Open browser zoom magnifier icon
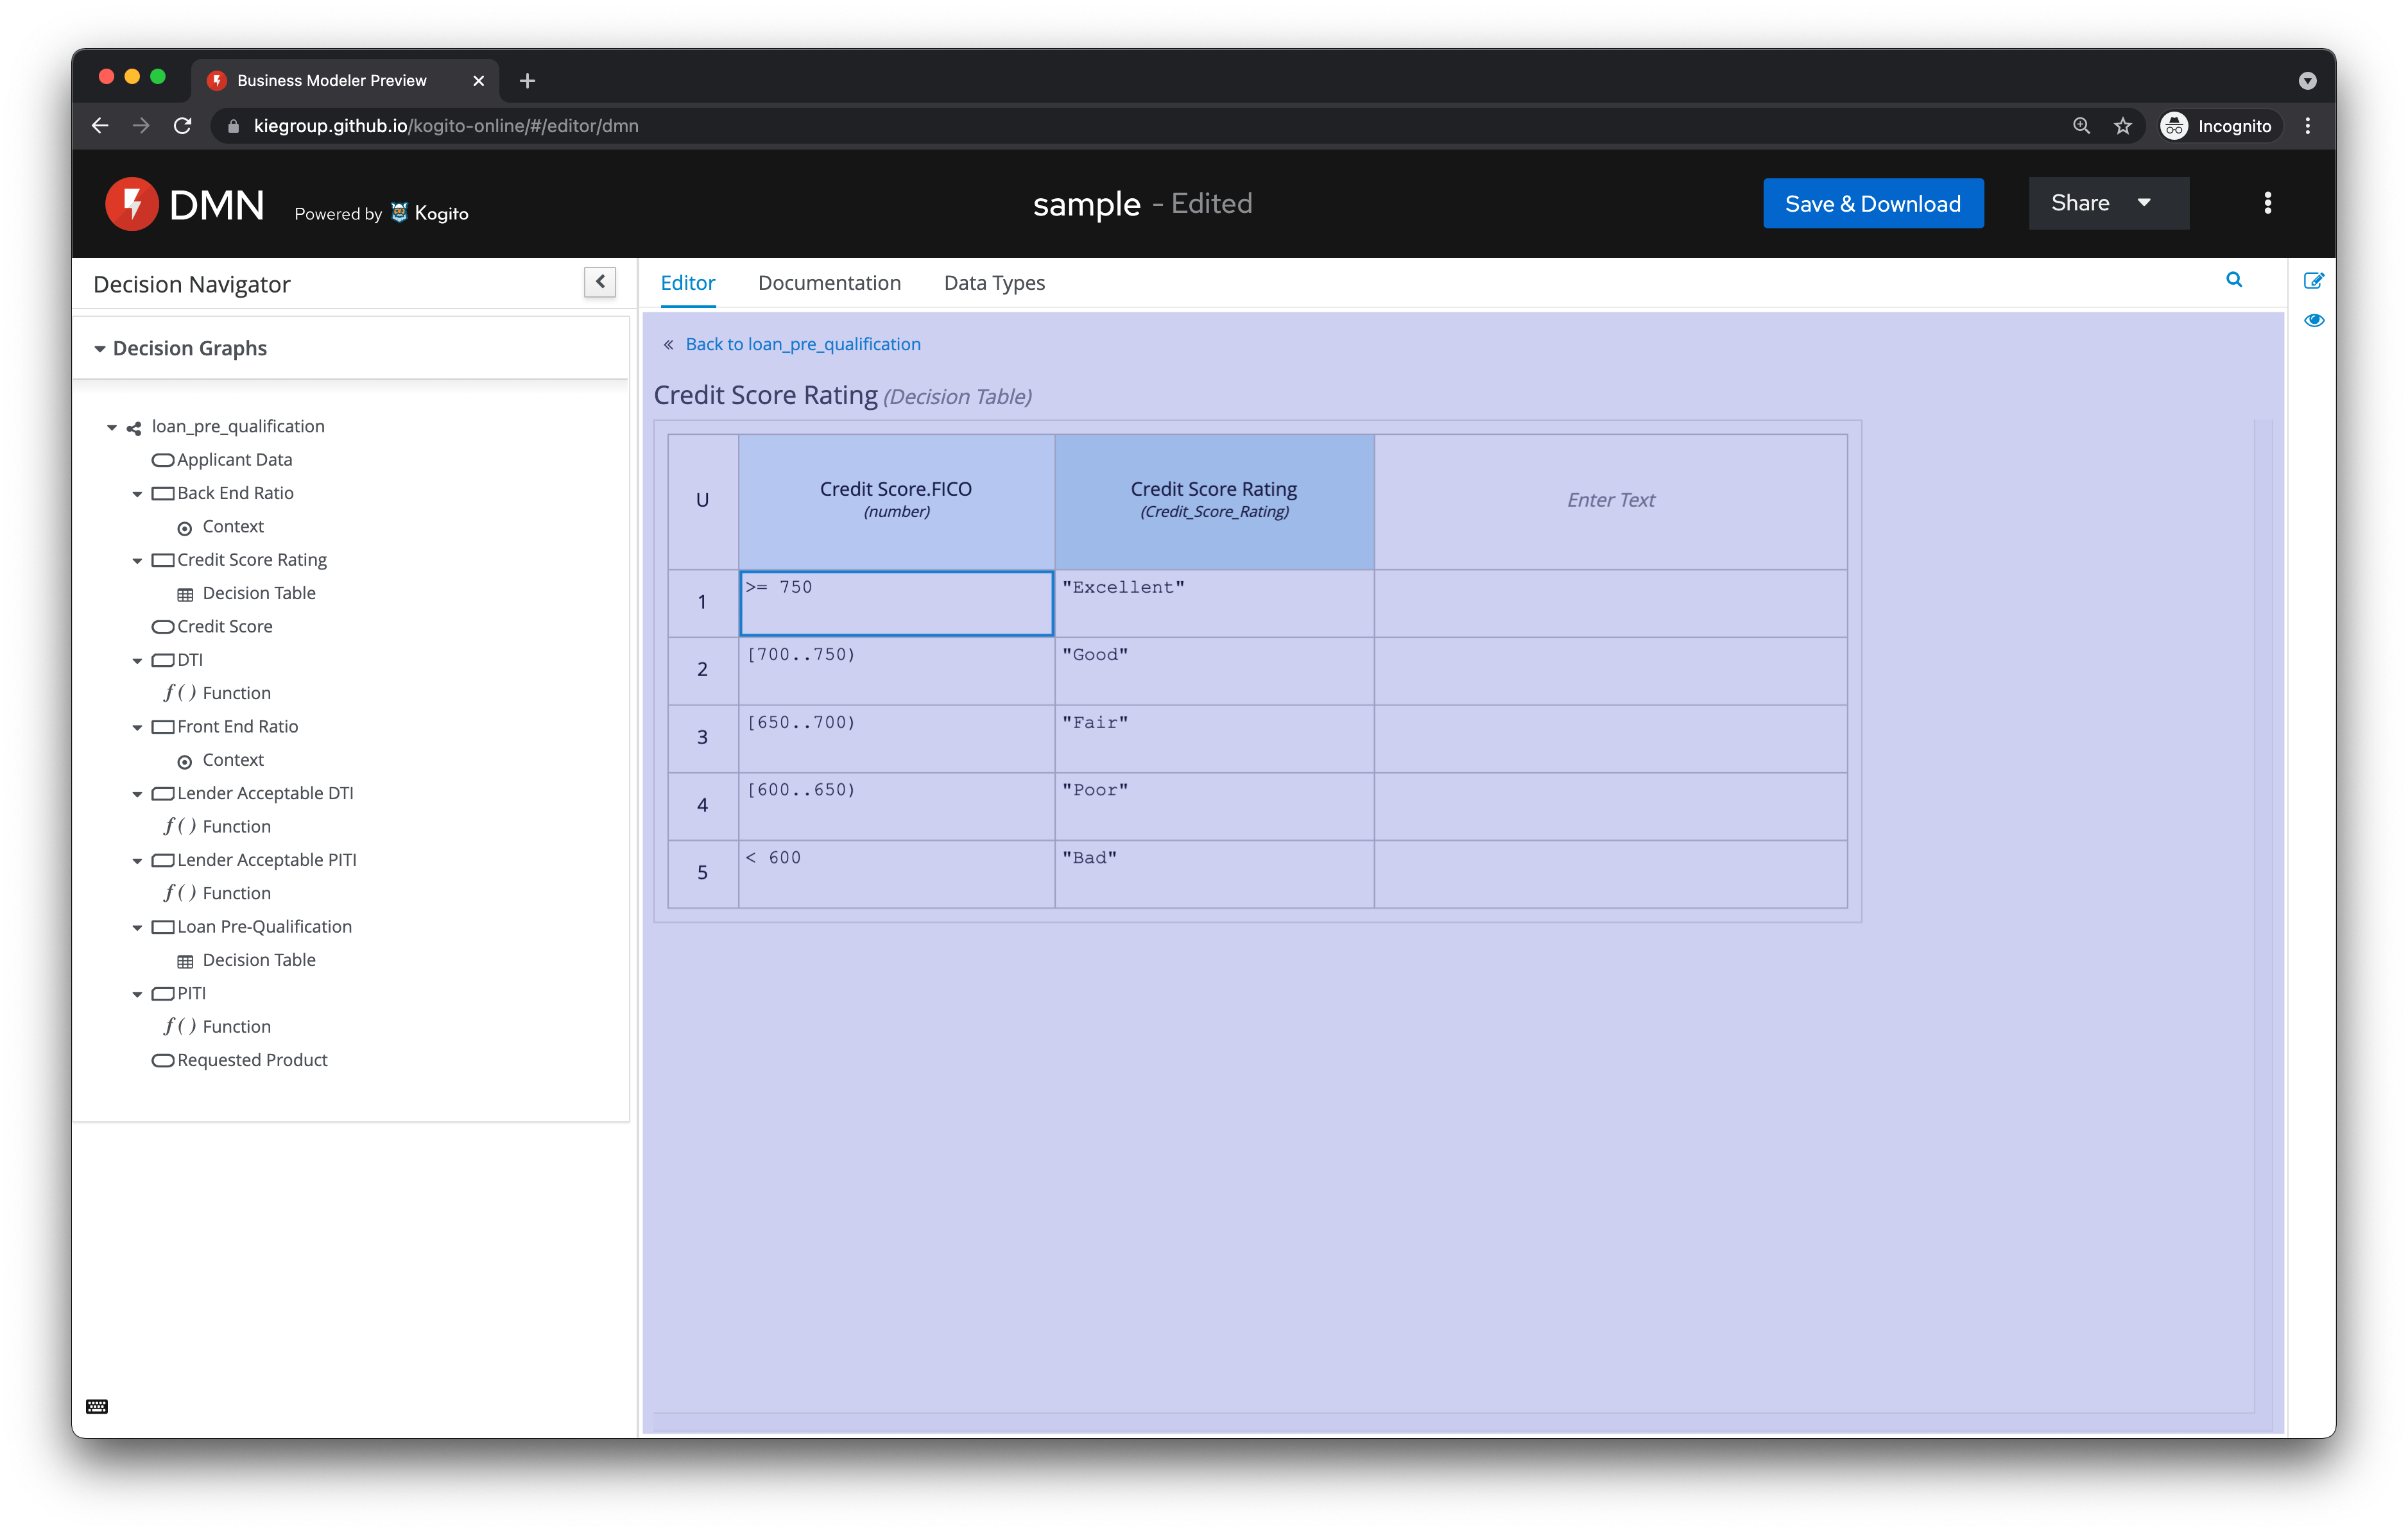The image size is (2408, 1533). [x=2081, y=126]
